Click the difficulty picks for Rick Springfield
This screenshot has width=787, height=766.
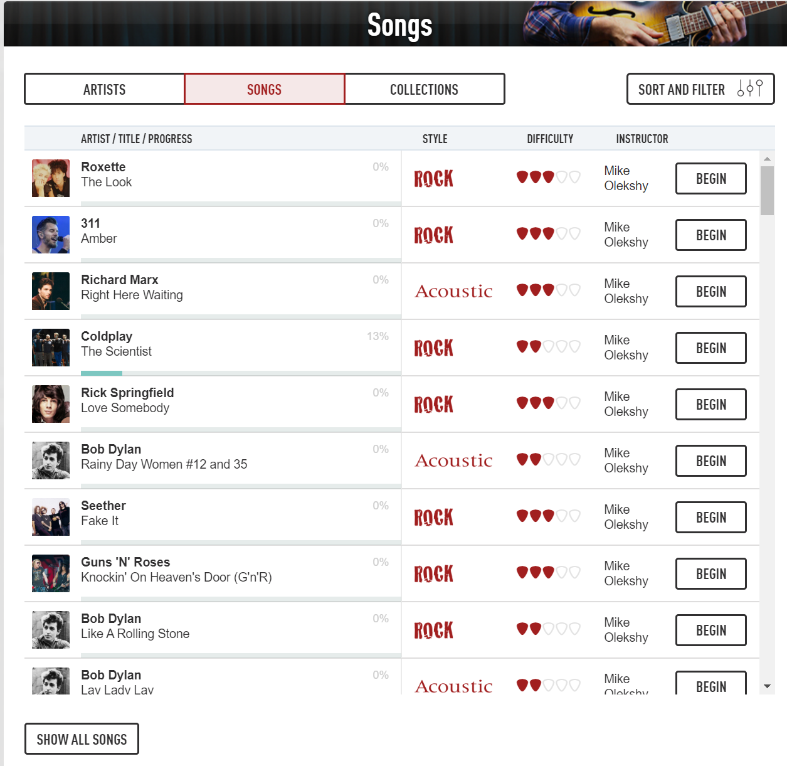[x=548, y=403]
